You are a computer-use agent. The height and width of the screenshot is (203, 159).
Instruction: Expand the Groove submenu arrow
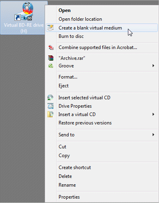[153, 66]
